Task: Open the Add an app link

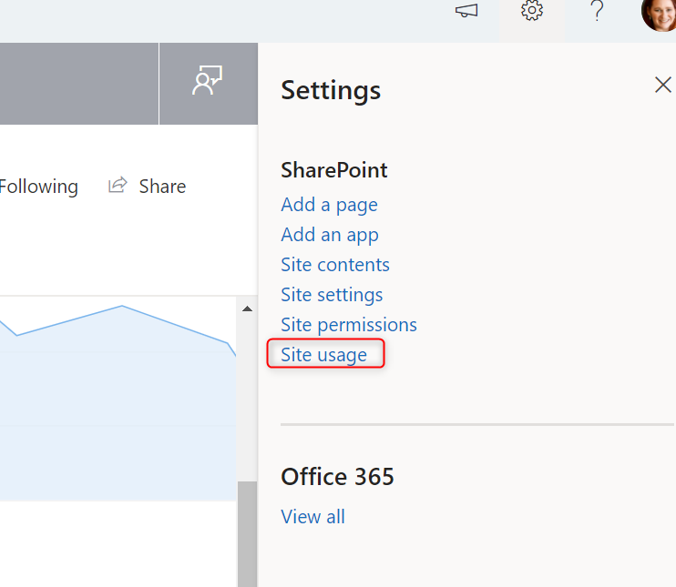Action: point(330,235)
